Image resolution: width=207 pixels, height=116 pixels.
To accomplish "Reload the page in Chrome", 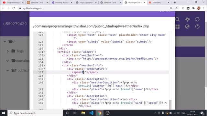I will (14, 8).
